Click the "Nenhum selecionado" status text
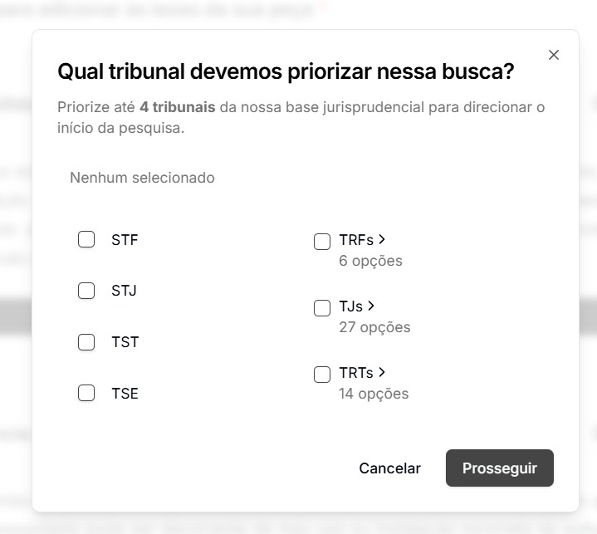597x534 pixels. click(x=142, y=178)
